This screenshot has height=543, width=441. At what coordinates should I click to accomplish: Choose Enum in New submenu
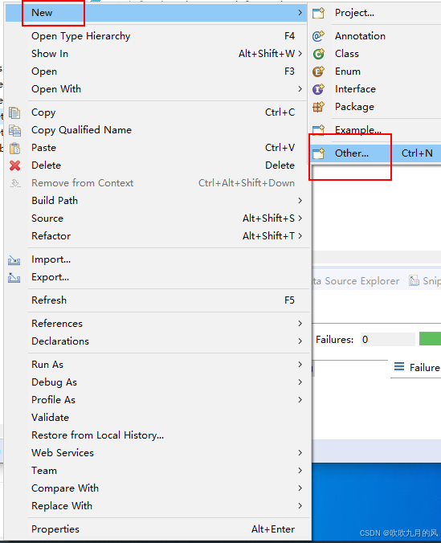point(375,71)
